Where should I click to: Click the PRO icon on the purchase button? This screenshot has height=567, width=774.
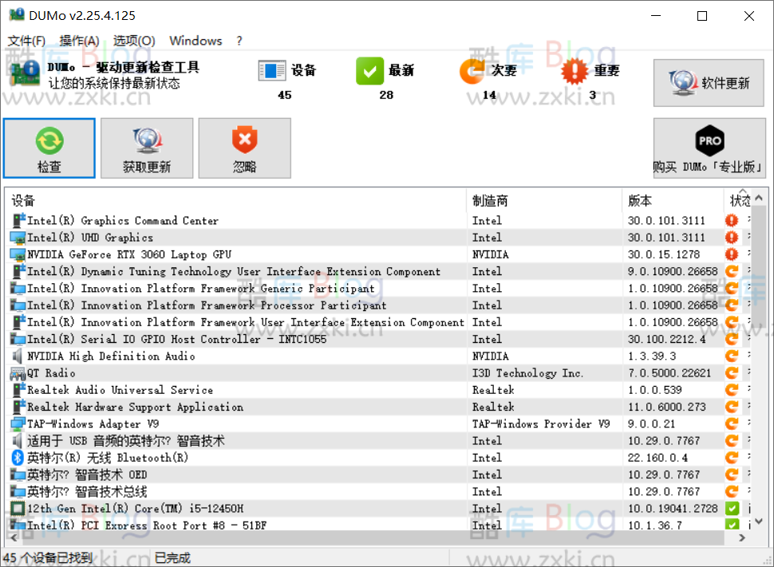tap(709, 141)
